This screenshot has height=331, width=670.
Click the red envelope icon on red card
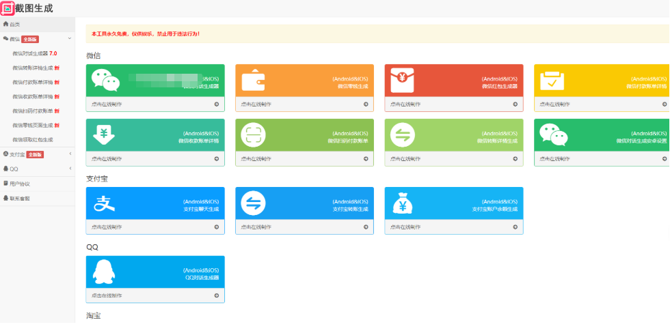402,81
